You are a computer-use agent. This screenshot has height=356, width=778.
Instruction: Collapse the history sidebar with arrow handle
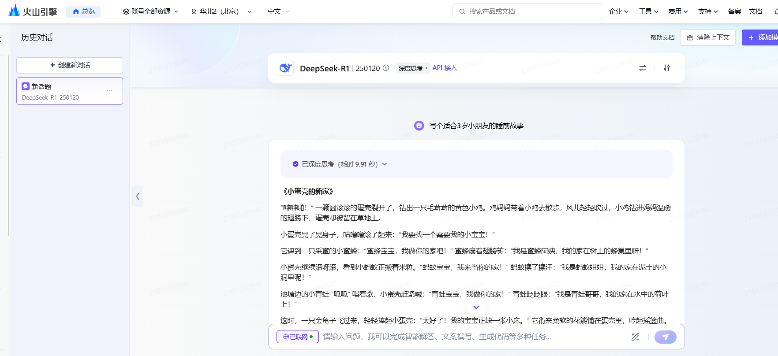(x=137, y=197)
